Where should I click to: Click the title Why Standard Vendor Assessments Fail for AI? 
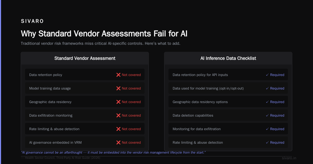(x=104, y=34)
